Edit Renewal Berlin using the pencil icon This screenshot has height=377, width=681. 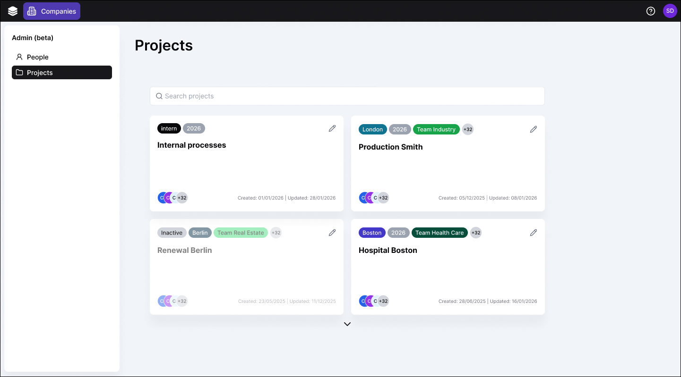point(332,233)
